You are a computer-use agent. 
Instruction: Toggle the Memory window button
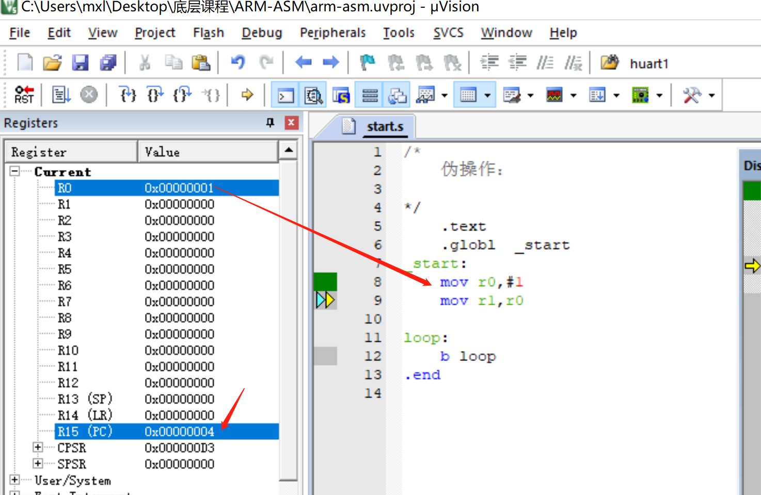pyautogui.click(x=468, y=95)
